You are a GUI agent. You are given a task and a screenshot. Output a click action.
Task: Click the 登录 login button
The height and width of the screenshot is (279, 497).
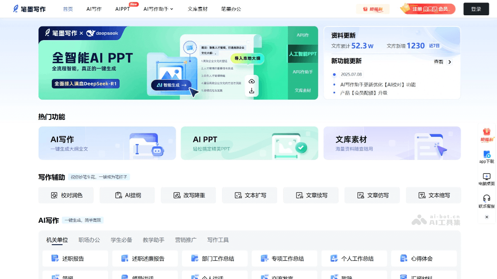point(476,9)
